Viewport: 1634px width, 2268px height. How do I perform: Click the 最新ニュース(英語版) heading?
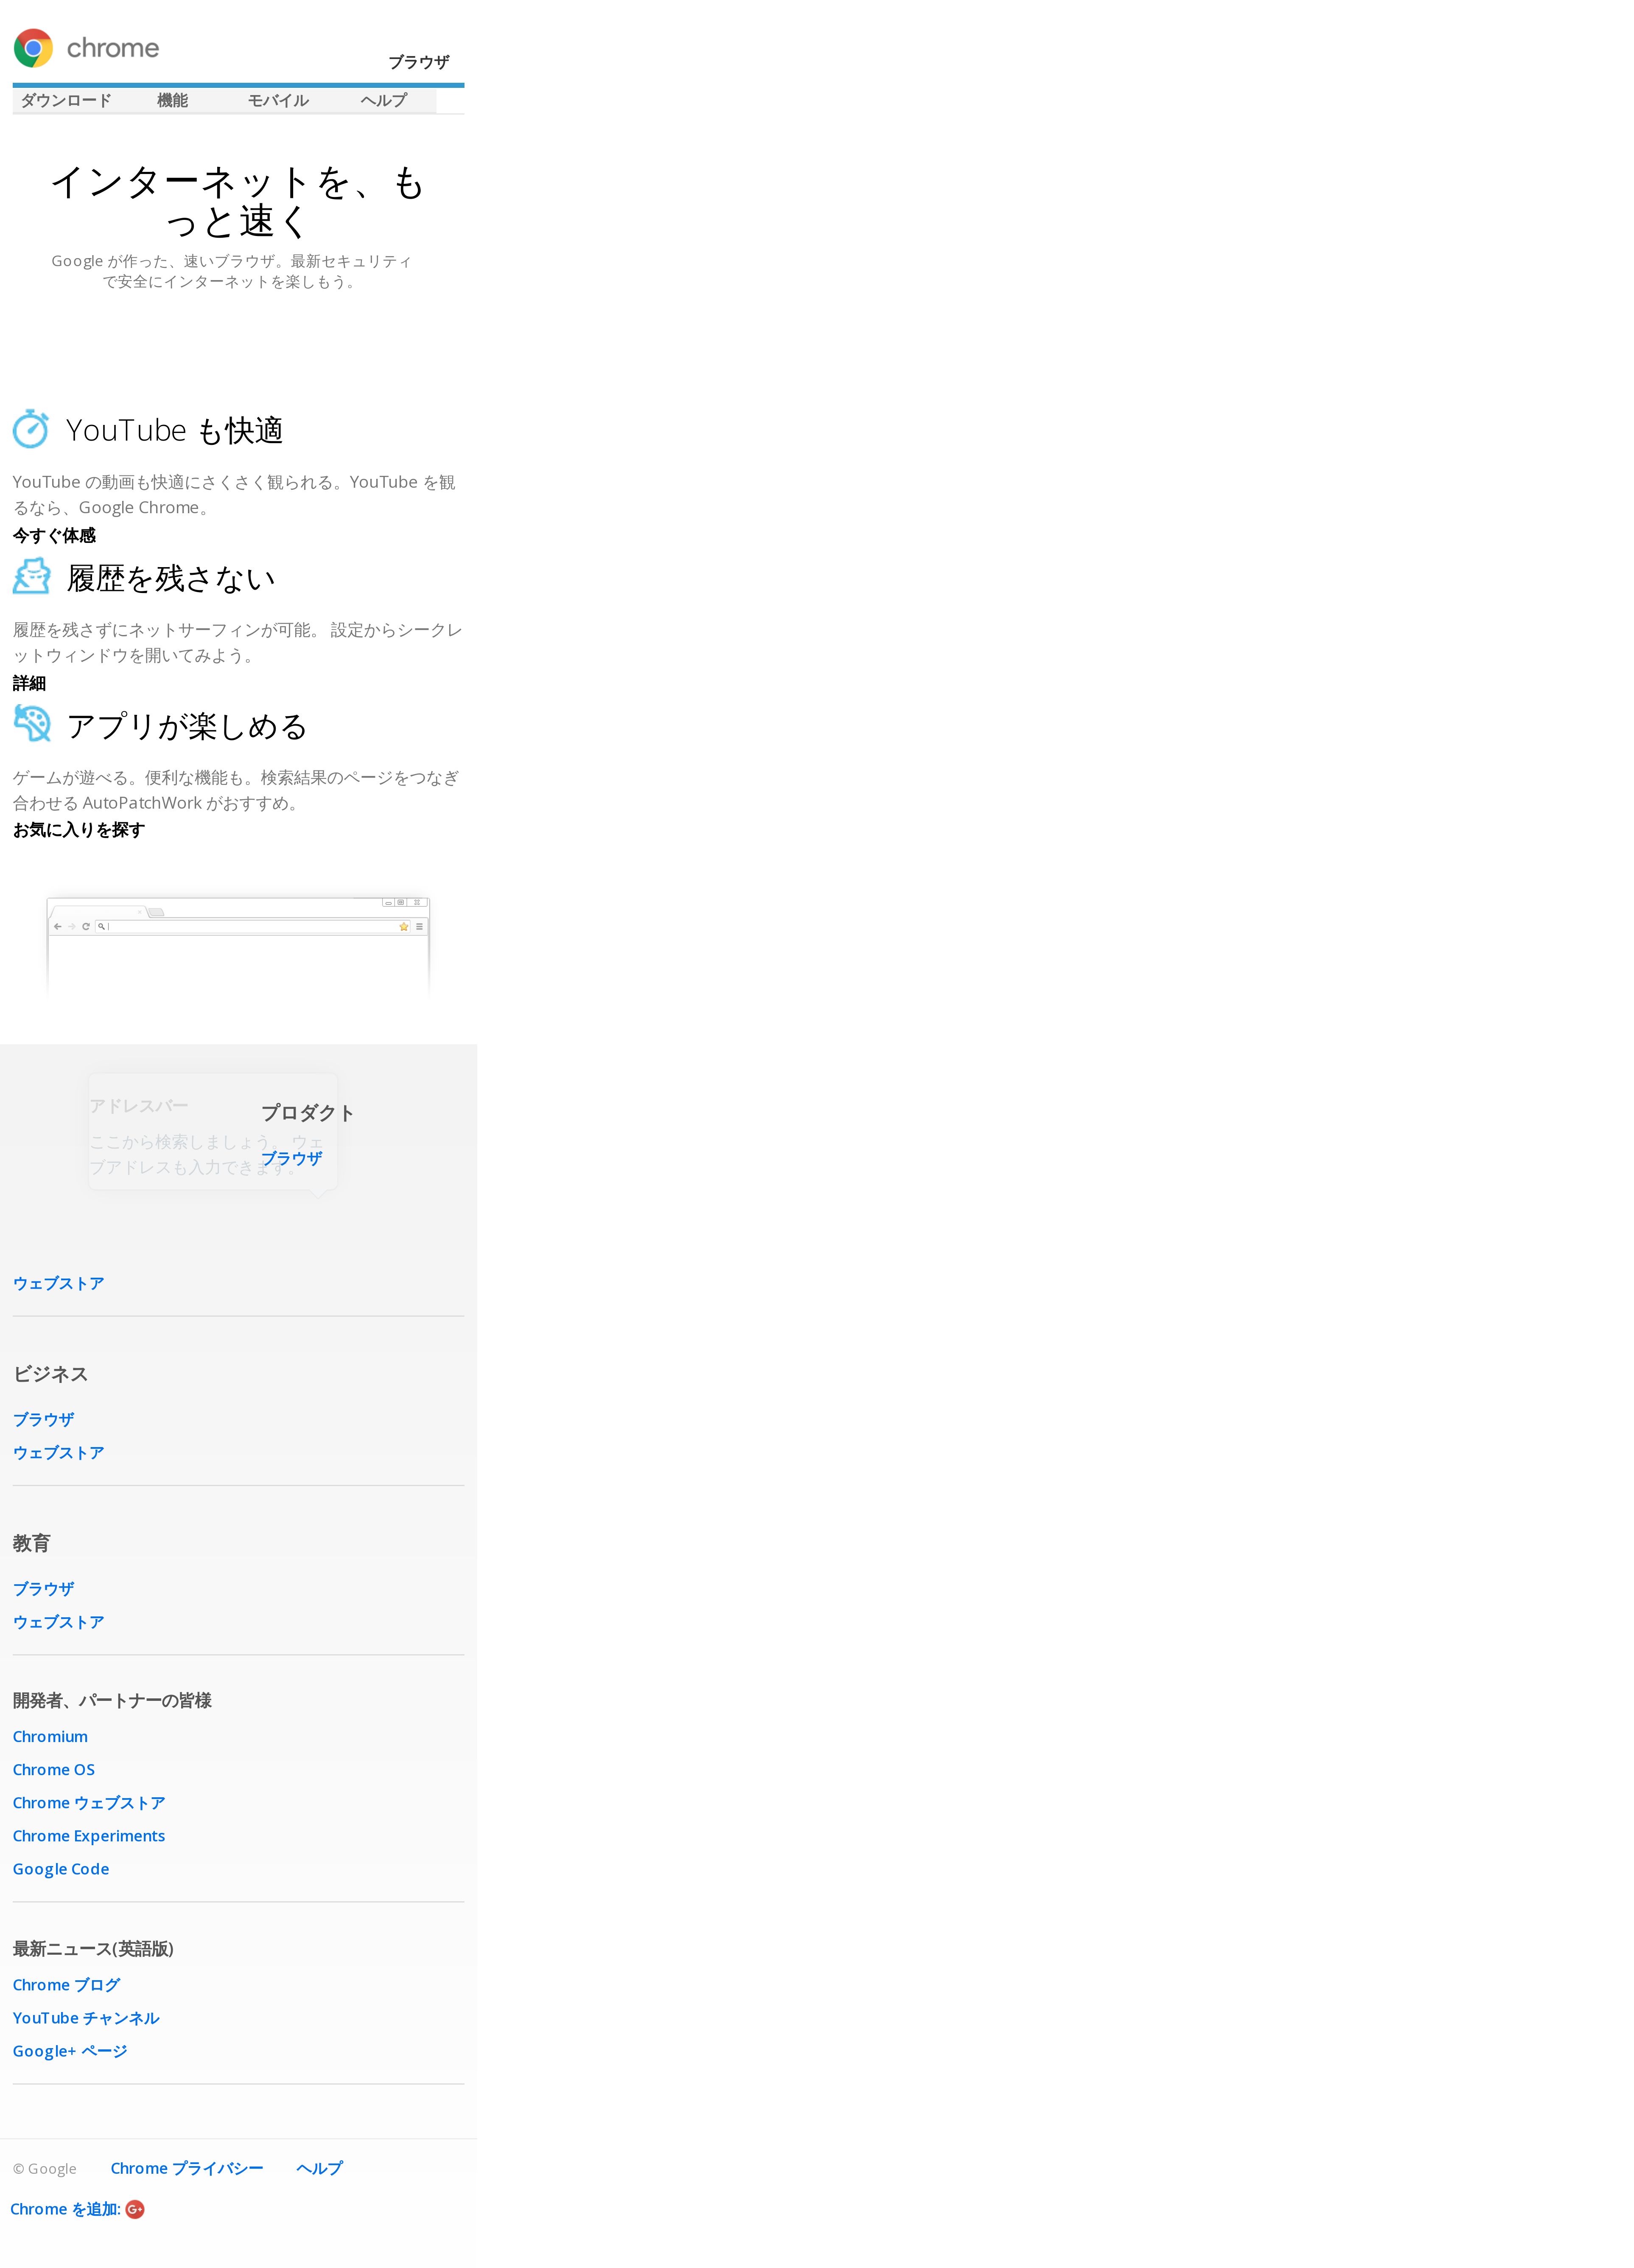93,1948
